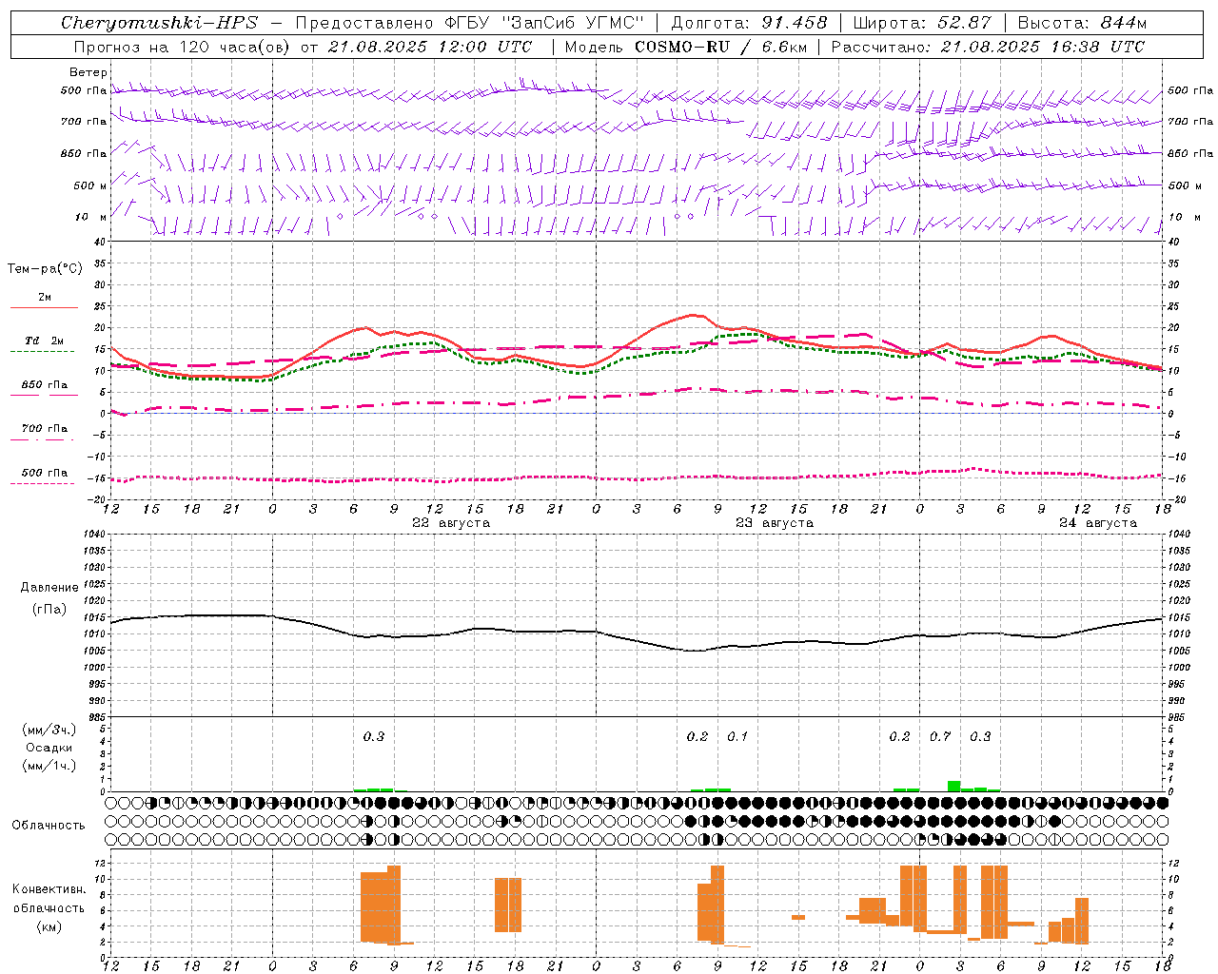Click the Ветер panel label
1218x974 pixels.
click(88, 72)
